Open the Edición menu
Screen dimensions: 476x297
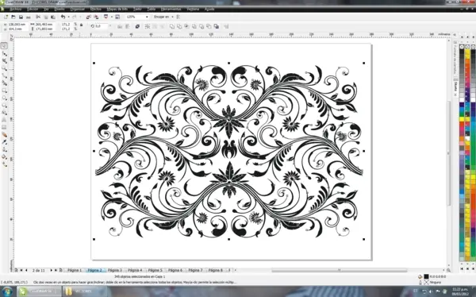point(33,9)
